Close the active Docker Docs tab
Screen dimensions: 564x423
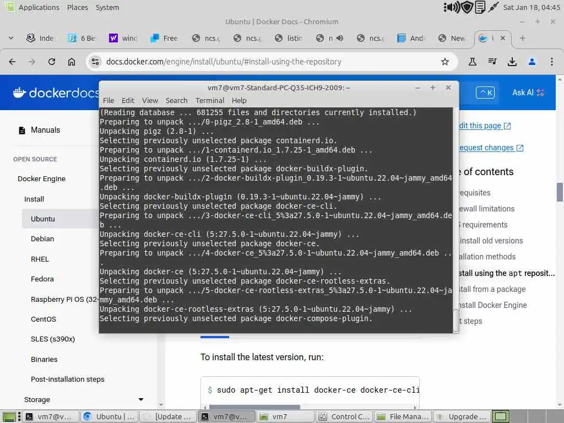tap(503, 38)
